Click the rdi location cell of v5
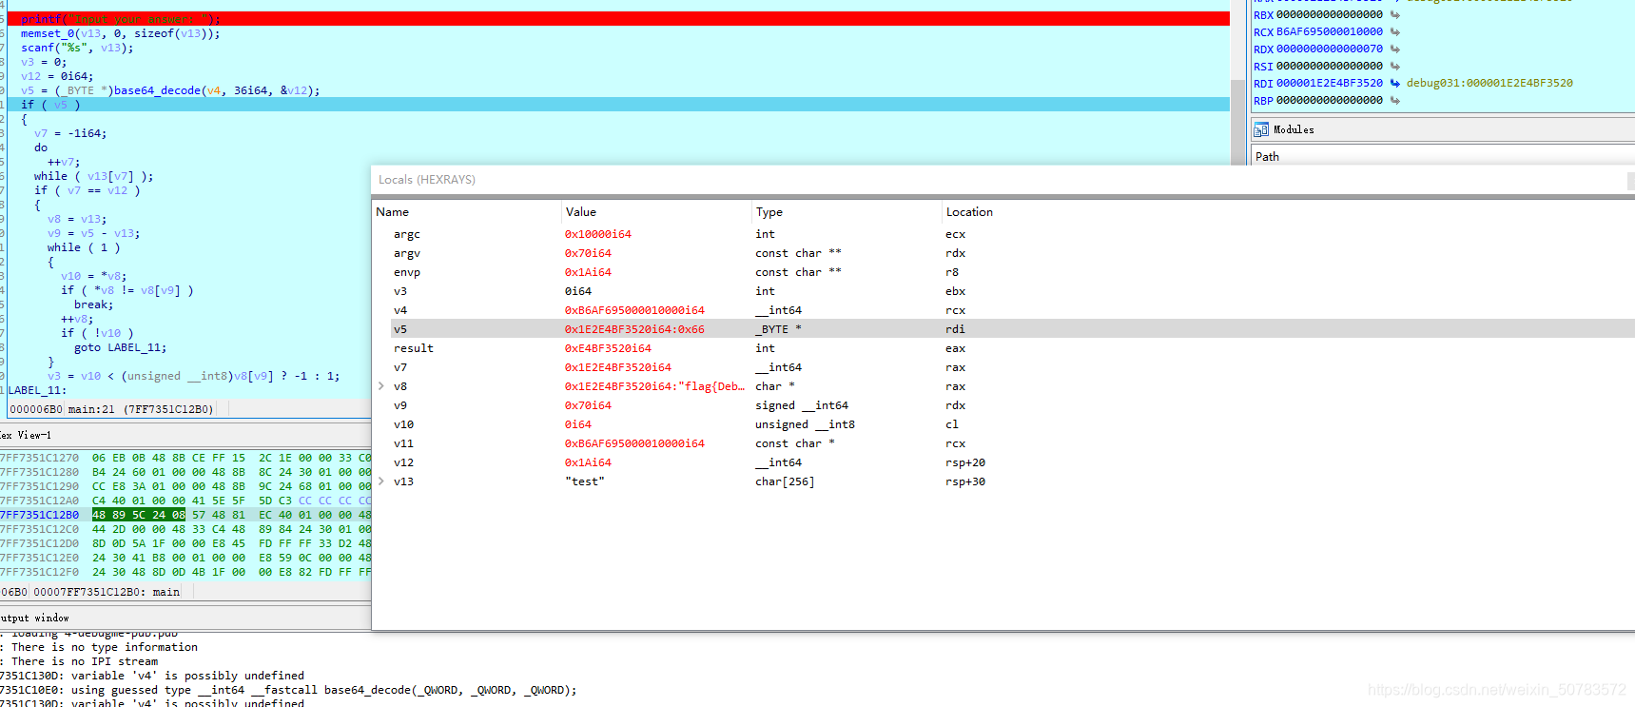Screen dimensions: 1635x707 [955, 329]
